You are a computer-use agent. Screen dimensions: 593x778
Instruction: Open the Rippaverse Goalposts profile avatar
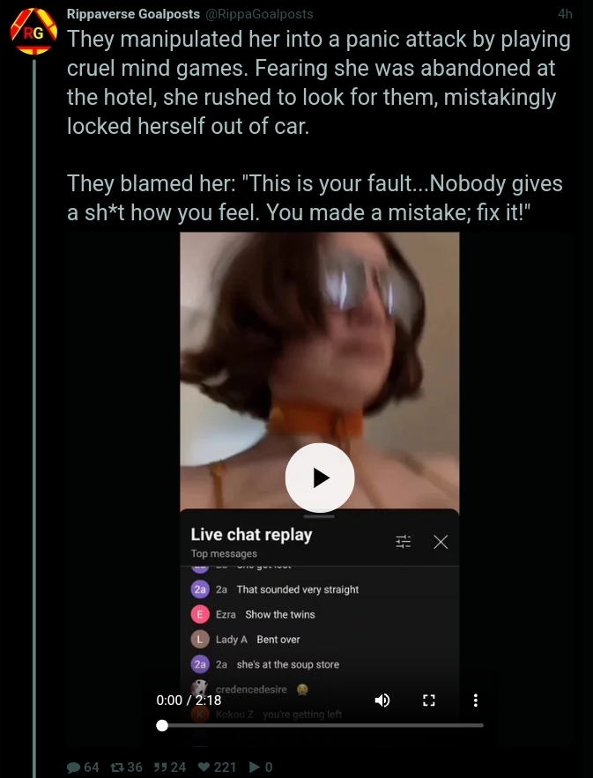pyautogui.click(x=33, y=31)
